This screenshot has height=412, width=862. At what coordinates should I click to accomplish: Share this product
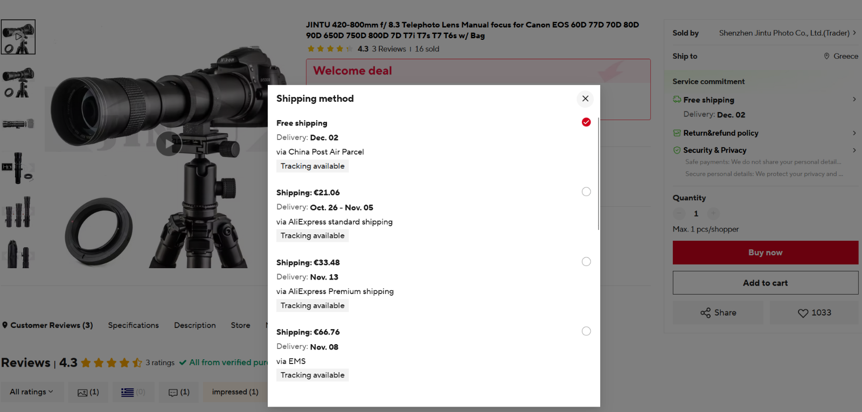[718, 313]
